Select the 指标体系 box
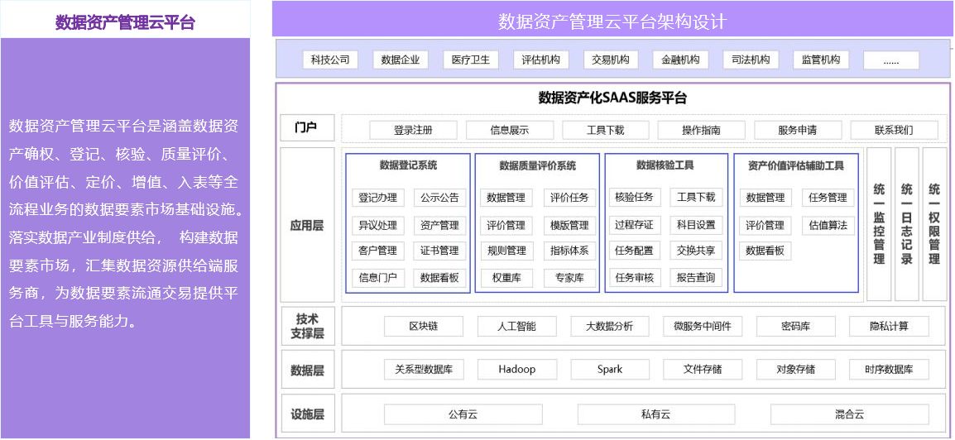 click(569, 250)
